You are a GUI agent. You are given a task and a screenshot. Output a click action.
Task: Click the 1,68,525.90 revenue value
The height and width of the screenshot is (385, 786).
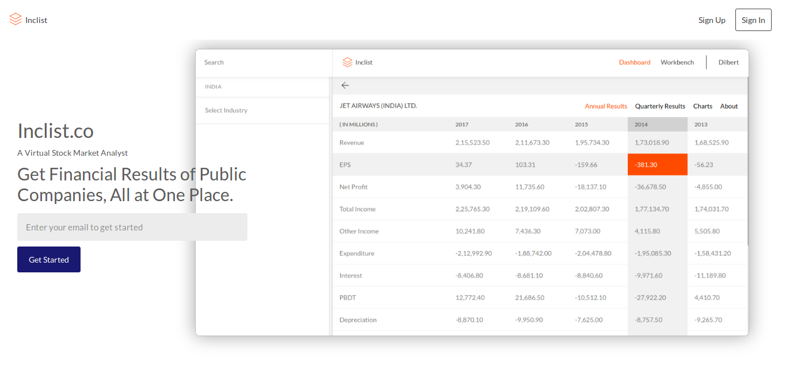[712, 143]
